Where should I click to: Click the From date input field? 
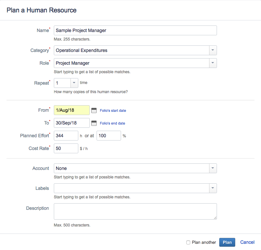click(x=71, y=110)
